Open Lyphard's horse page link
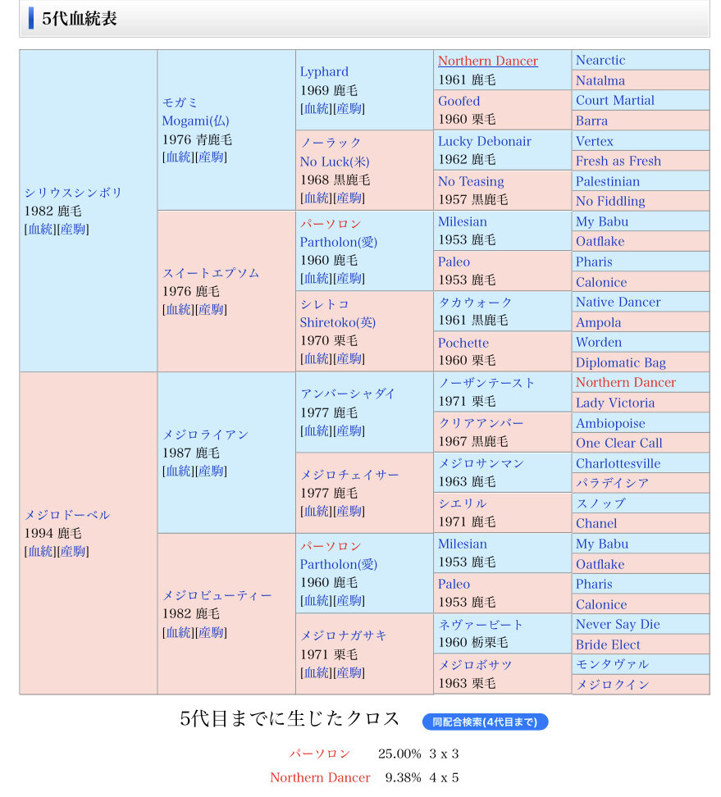The image size is (721, 797). [324, 71]
